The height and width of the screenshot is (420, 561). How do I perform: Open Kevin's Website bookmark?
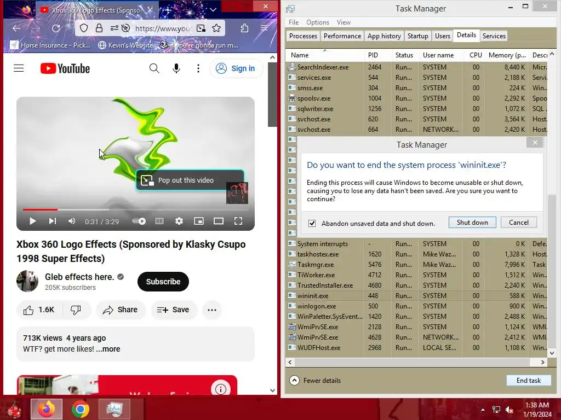126,45
